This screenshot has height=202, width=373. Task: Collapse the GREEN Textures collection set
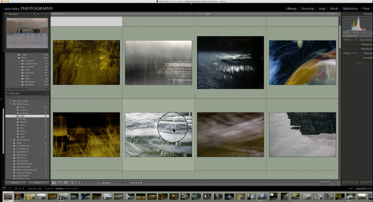click(x=10, y=104)
